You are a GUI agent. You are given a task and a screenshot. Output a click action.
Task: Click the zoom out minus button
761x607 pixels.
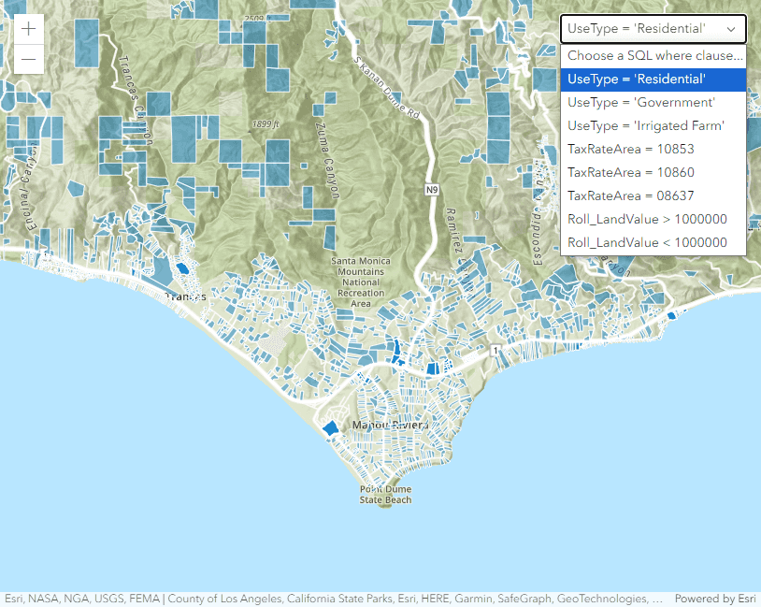point(29,59)
